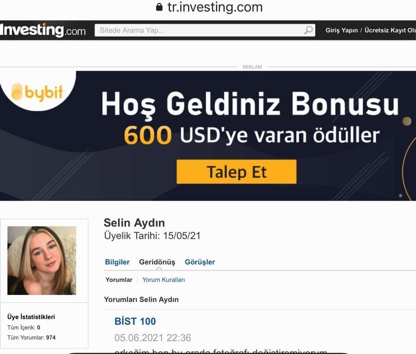Viewport: 416px width, 354px height.
Task: Switch to the Görüşler tab
Action: pos(200,262)
